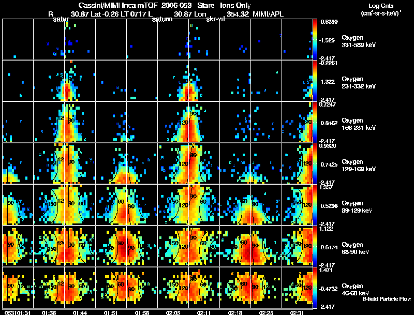Select the colorbar value '1.122'

(x=326, y=229)
